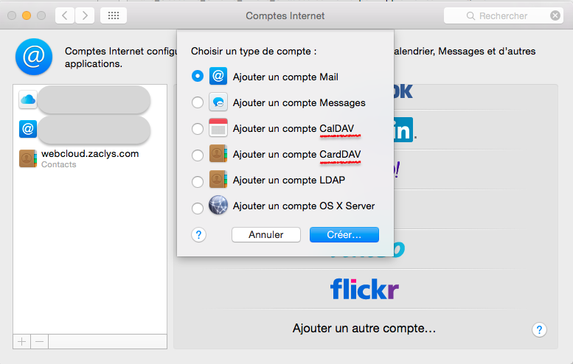This screenshot has width=573, height=364.
Task: Remove account with the minus button
Action: point(40,341)
